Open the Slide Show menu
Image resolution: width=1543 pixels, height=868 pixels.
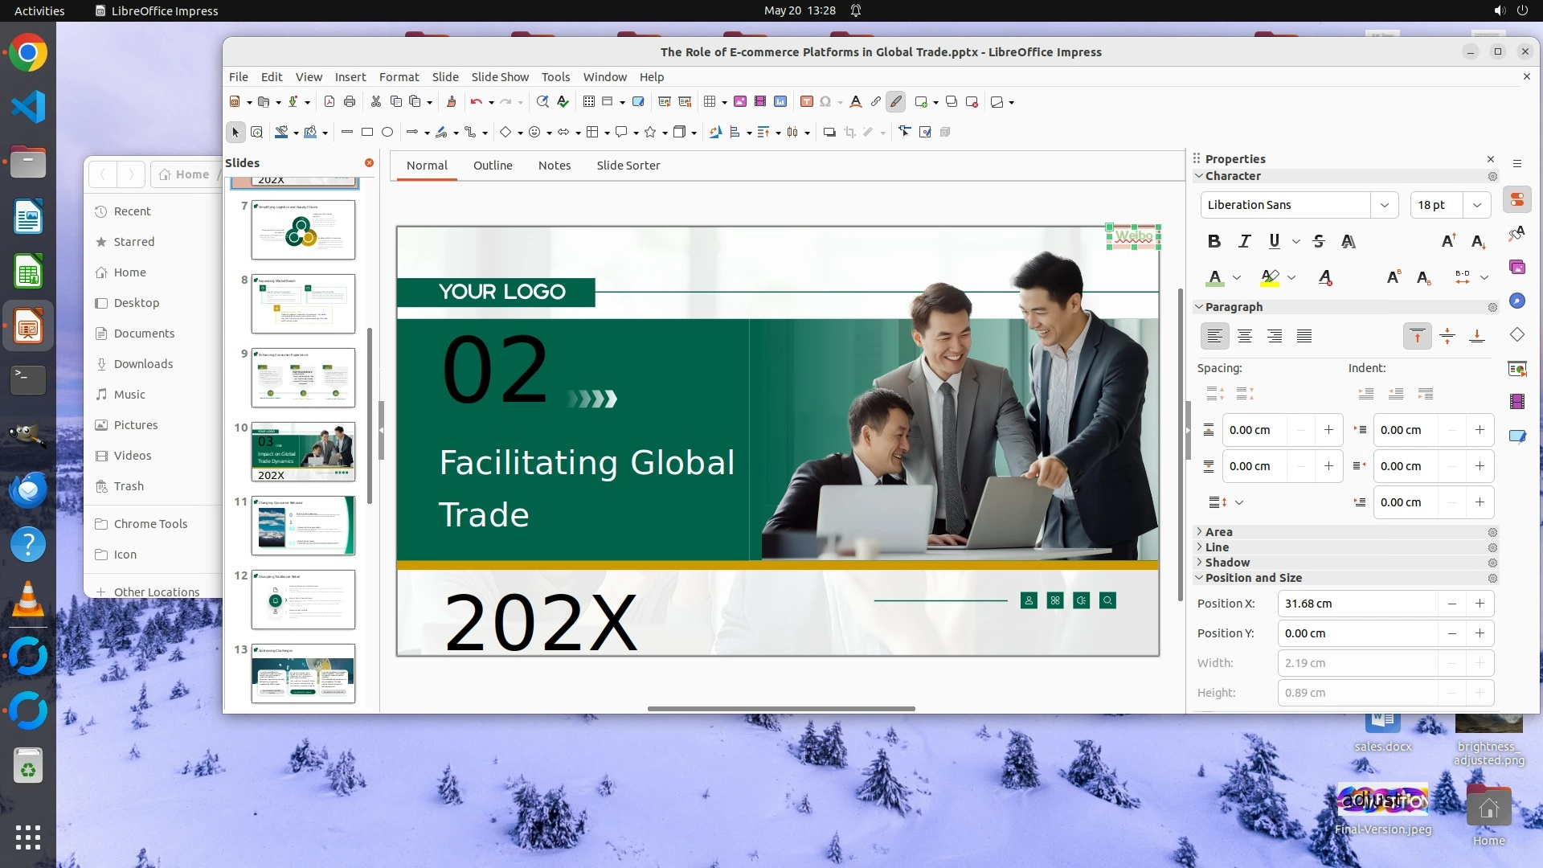499,77
